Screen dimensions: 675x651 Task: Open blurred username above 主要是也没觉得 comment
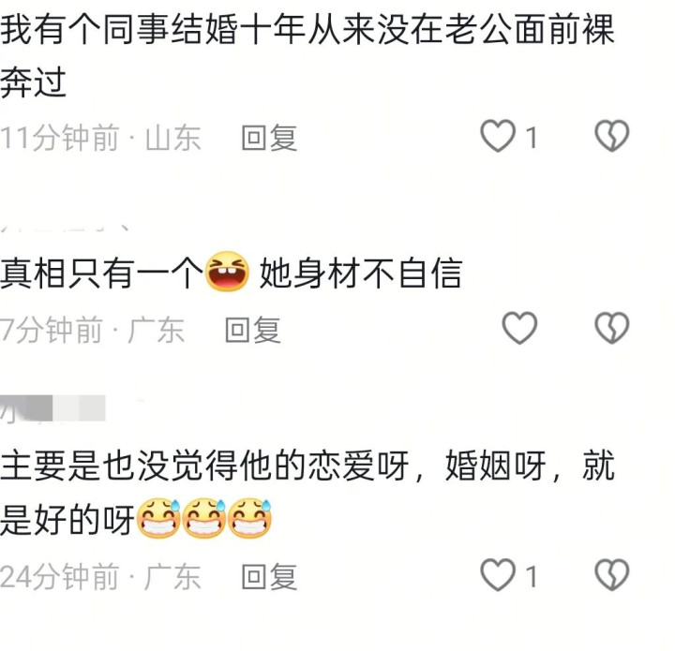point(52,408)
